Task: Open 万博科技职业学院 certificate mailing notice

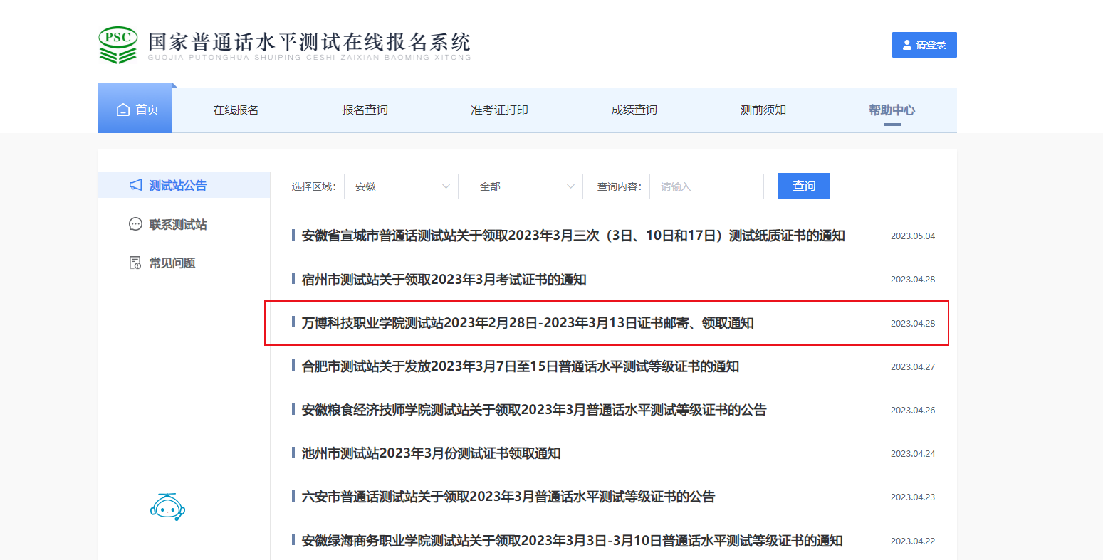Action: pos(527,323)
